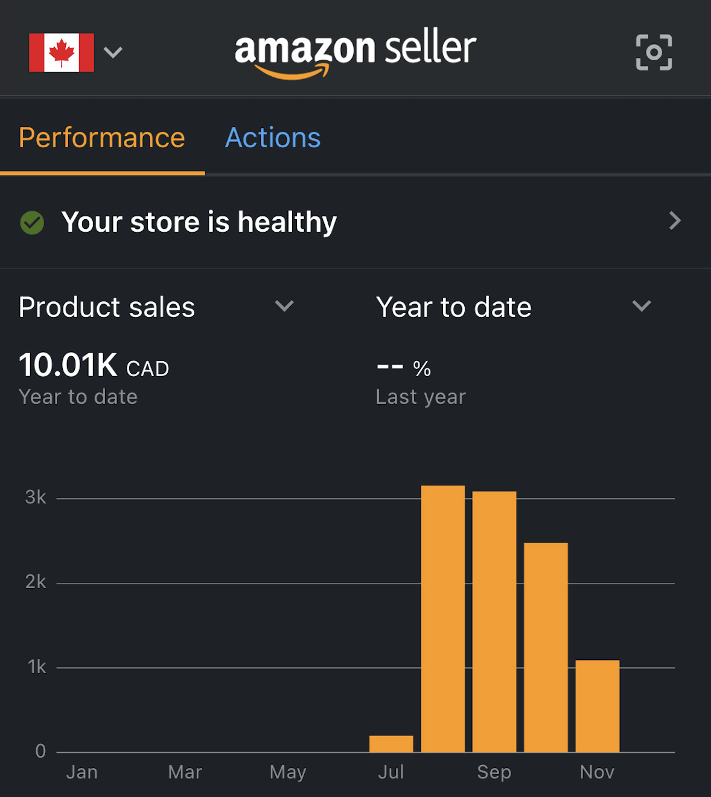Select the Performance tab
The height and width of the screenshot is (797, 711).
pyautogui.click(x=101, y=138)
